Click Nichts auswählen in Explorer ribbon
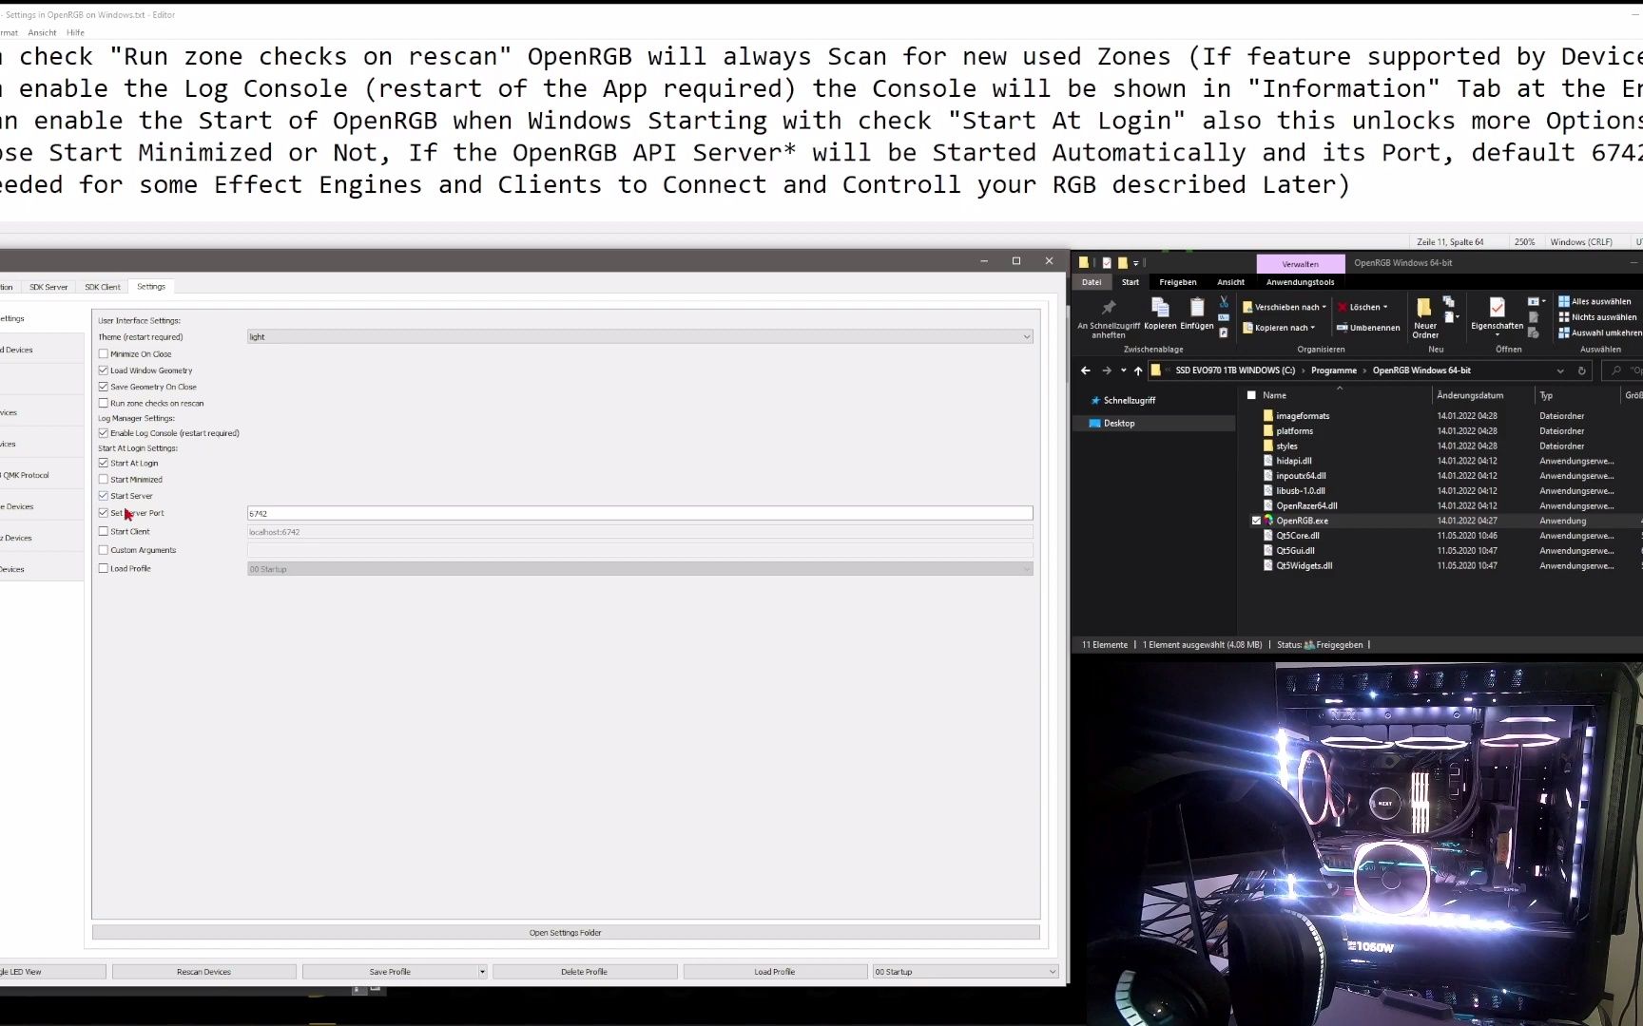This screenshot has height=1026, width=1643. pyautogui.click(x=1597, y=317)
